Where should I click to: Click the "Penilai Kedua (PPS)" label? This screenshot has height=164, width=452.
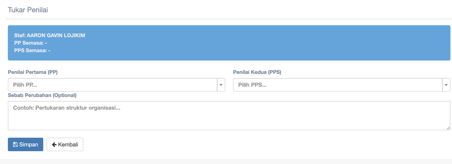[x=257, y=72]
